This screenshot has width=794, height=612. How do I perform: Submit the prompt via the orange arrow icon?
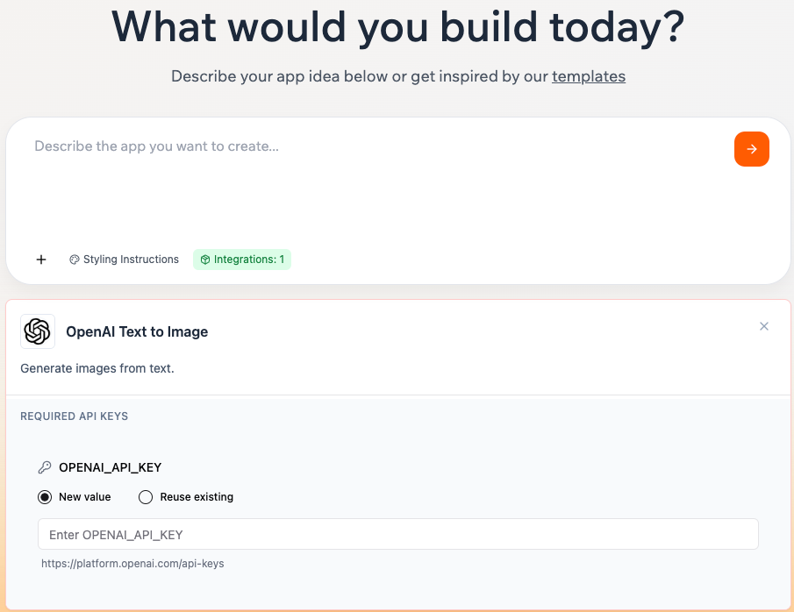click(x=751, y=148)
